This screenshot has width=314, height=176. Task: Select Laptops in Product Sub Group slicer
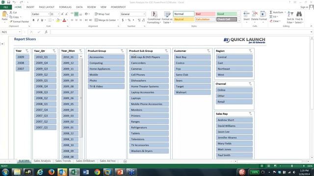[x=149, y=98]
